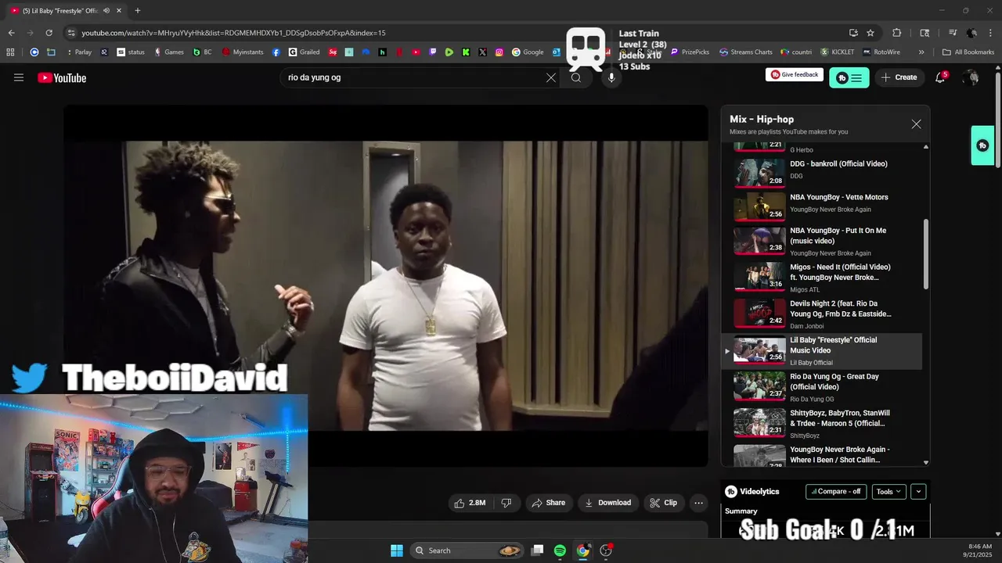This screenshot has width=1002, height=563.
Task: Clear the 'rio da yung og' search text
Action: pyautogui.click(x=551, y=77)
